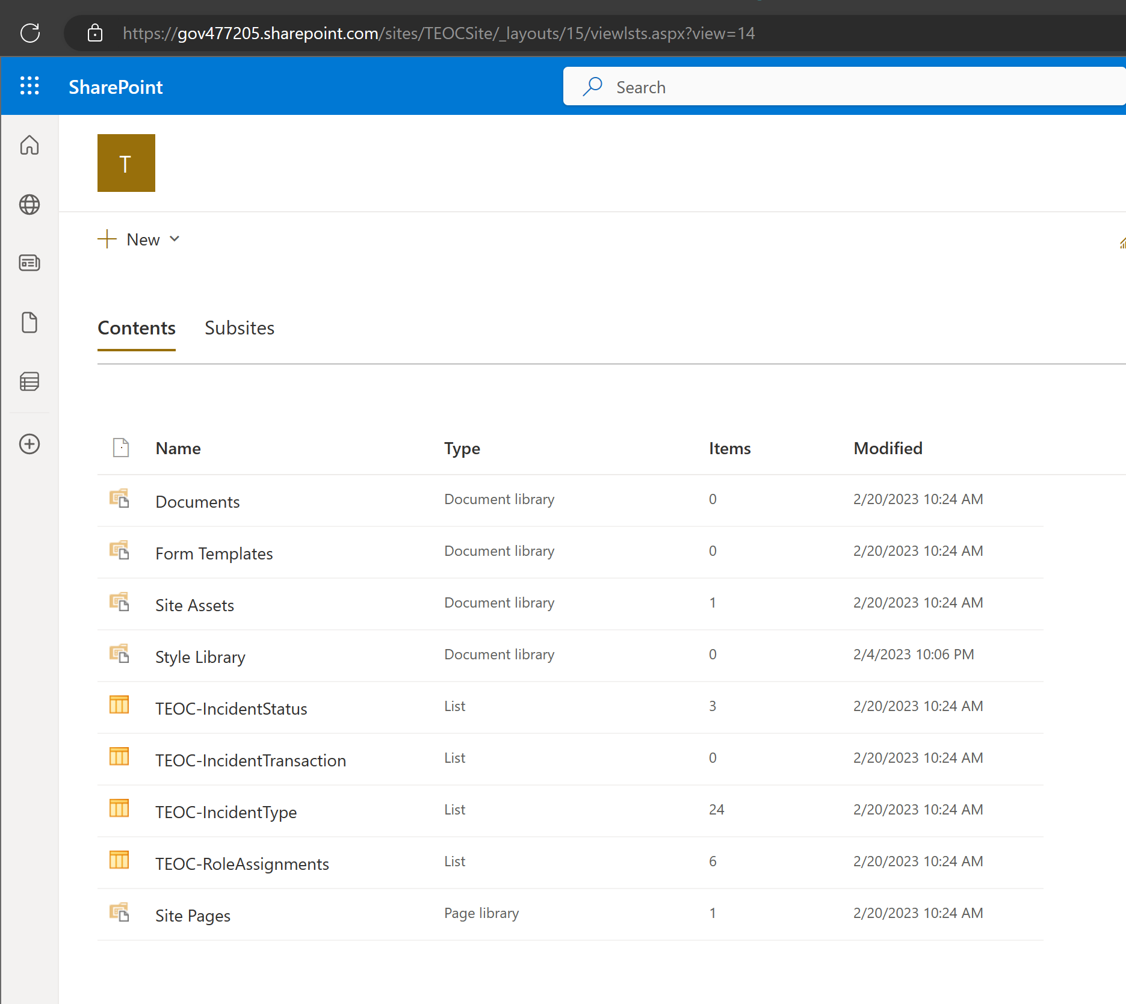Select the Home icon in the sidebar
The image size is (1126, 1004).
(x=29, y=145)
